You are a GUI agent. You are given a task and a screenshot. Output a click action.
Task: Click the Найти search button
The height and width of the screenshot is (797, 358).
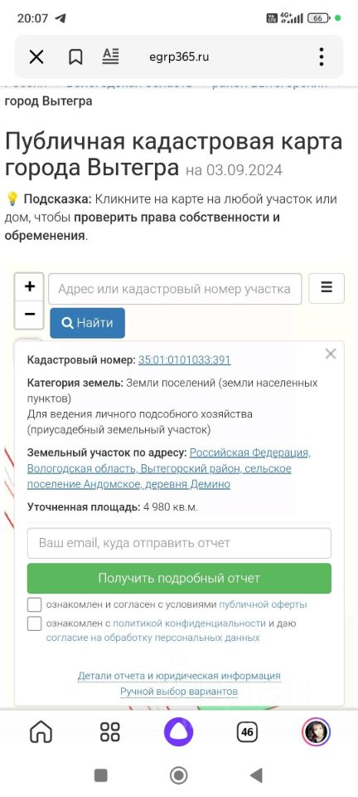coord(87,323)
